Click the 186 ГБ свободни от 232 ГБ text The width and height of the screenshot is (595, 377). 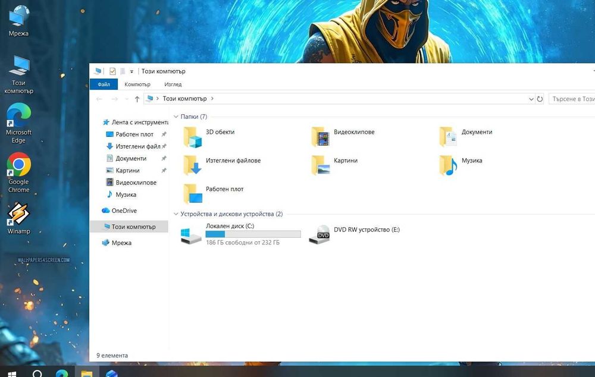pyautogui.click(x=243, y=243)
